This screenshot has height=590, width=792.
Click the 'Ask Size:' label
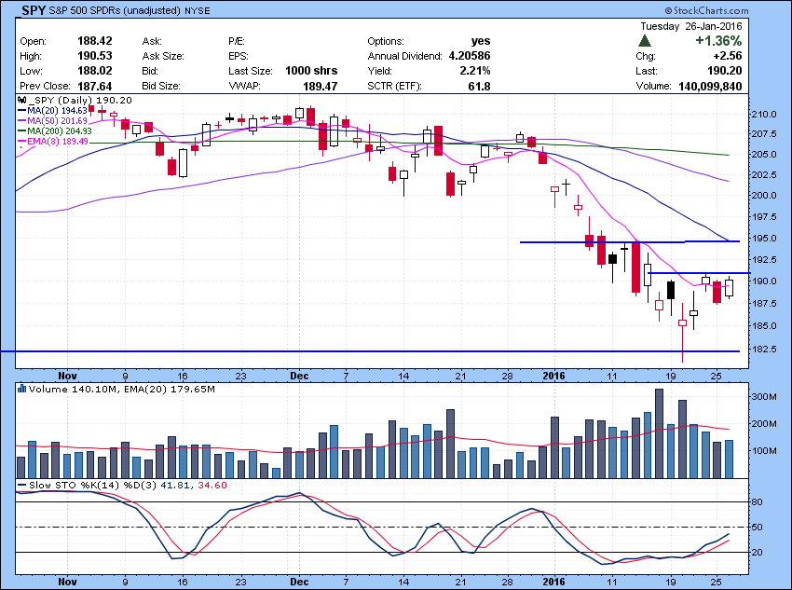pos(163,56)
